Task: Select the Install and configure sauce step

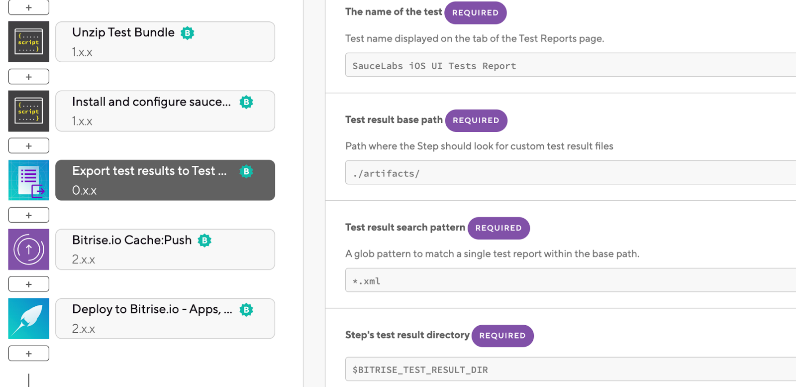Action: click(165, 111)
